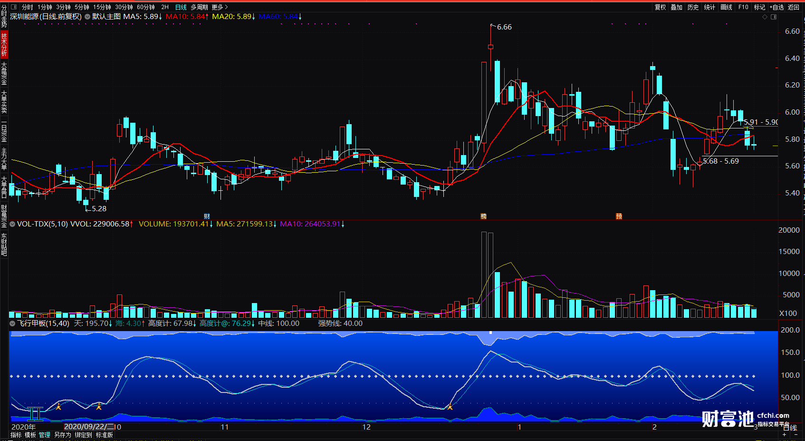Click the 预 marker below January candles
Viewport: 805px width, 441px height.
619,216
